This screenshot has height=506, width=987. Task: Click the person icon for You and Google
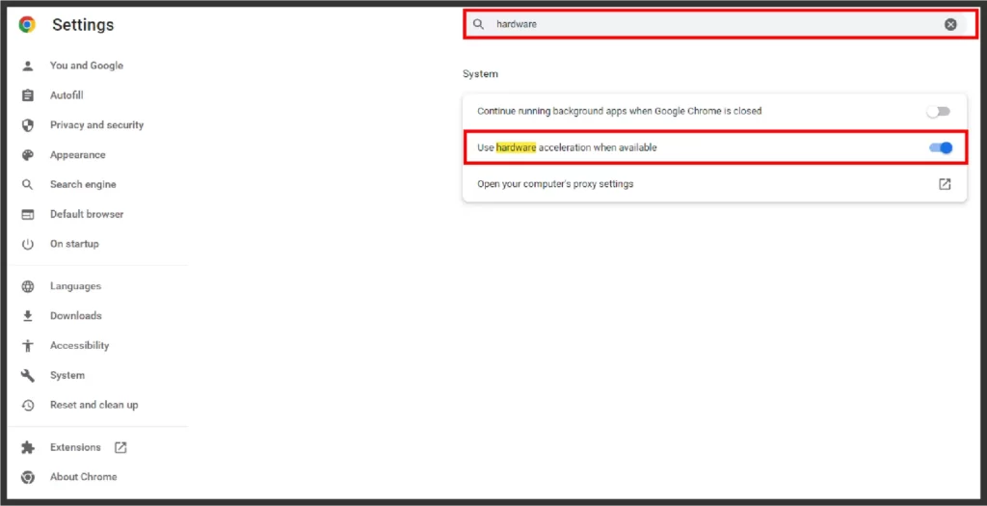(28, 66)
